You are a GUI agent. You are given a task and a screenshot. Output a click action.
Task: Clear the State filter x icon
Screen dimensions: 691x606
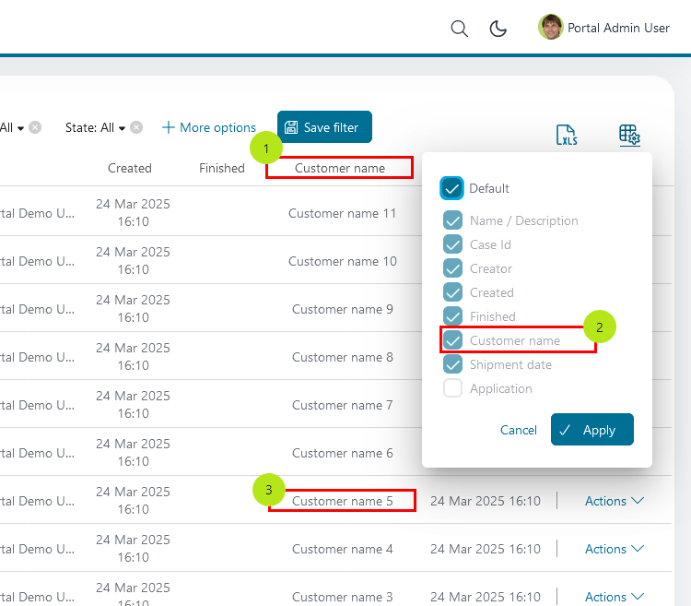[x=136, y=127]
